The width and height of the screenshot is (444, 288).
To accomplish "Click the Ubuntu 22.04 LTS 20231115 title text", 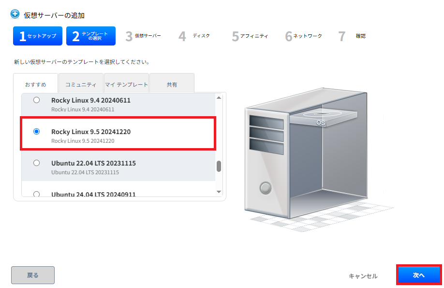I will click(93, 163).
